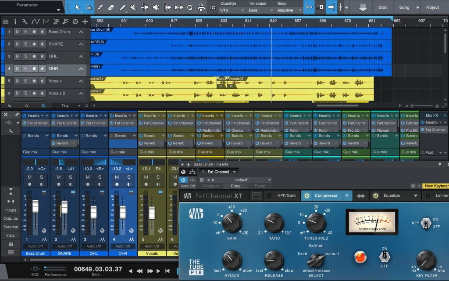
Task: Expand the Compressor model dropdown arrow
Action: click(347, 196)
